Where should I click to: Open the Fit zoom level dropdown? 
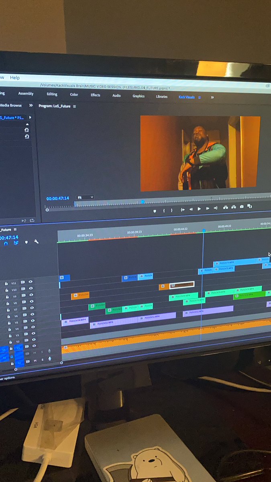[85, 197]
